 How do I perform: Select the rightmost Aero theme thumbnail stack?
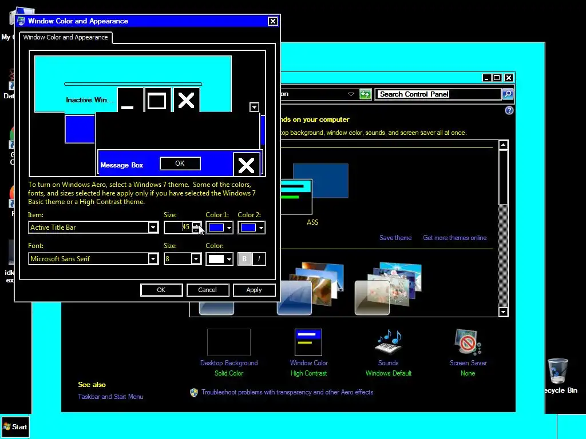[x=388, y=288]
